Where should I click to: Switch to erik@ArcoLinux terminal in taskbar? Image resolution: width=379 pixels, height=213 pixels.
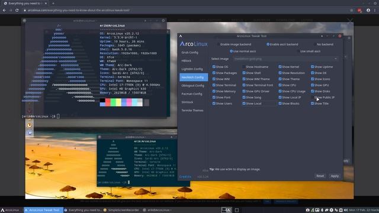(x=157, y=210)
